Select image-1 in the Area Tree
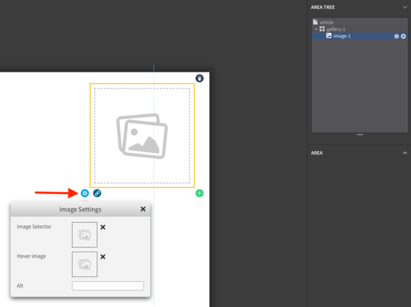411x307 pixels. tap(341, 36)
